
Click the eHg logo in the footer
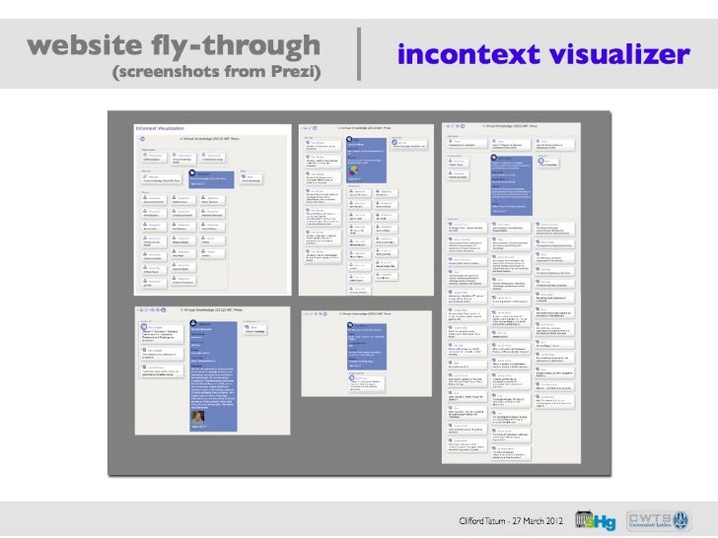tap(596, 520)
